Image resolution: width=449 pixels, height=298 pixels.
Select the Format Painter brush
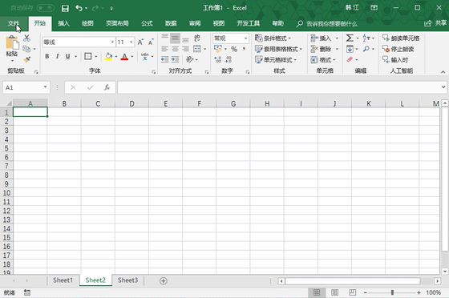27,59
